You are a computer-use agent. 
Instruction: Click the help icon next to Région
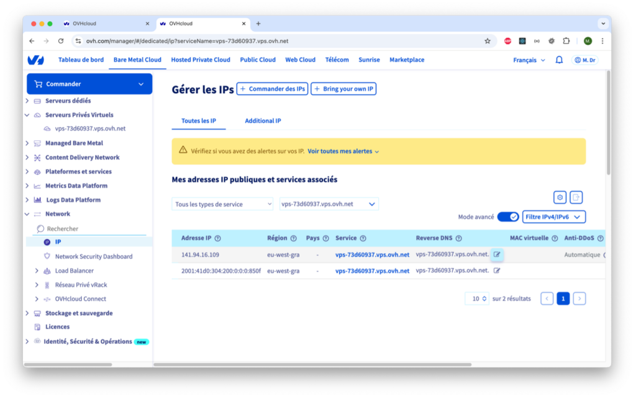coord(293,238)
